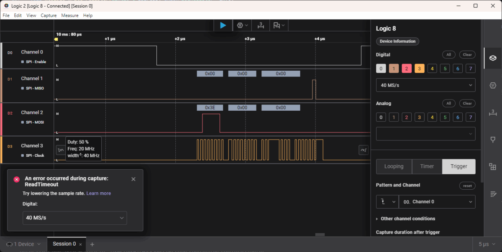Open the trigger channel dropdown showing Channel 0
502x252 pixels.
pos(437,201)
